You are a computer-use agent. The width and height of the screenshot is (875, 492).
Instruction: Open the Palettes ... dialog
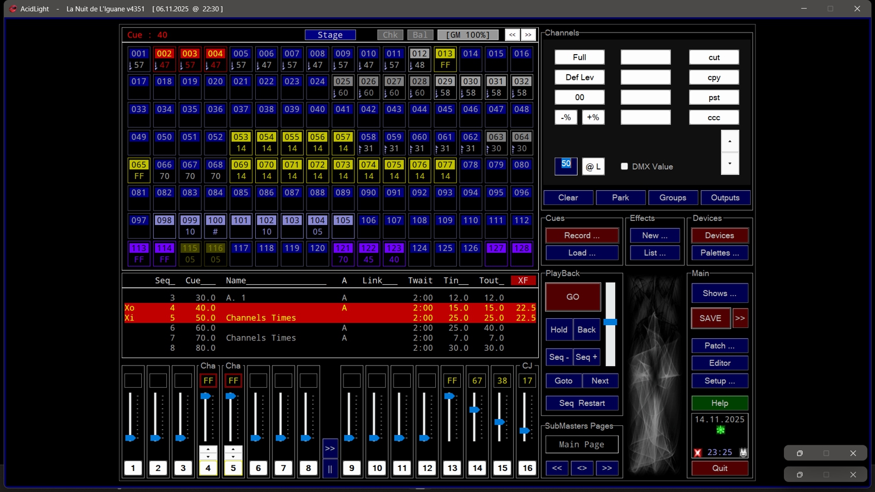[x=719, y=253]
